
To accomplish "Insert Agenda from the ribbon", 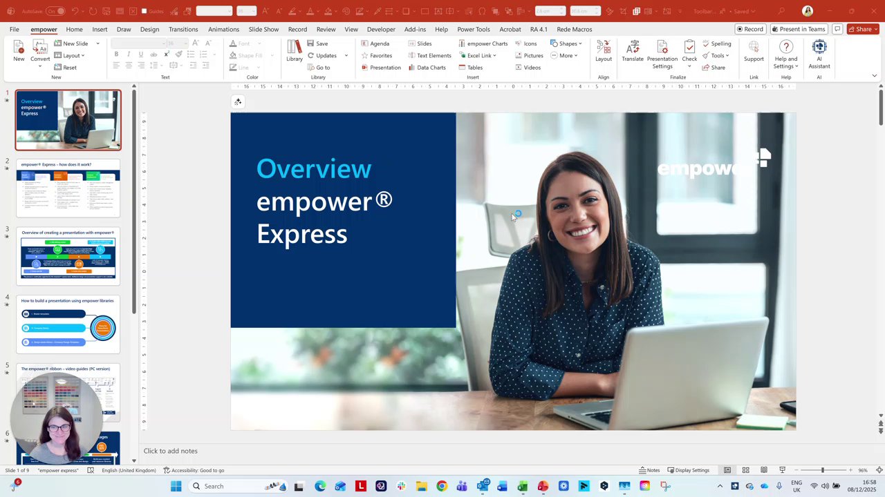I will tap(375, 43).
